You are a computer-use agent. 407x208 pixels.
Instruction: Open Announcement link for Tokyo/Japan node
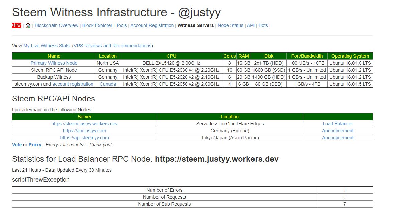(338, 138)
